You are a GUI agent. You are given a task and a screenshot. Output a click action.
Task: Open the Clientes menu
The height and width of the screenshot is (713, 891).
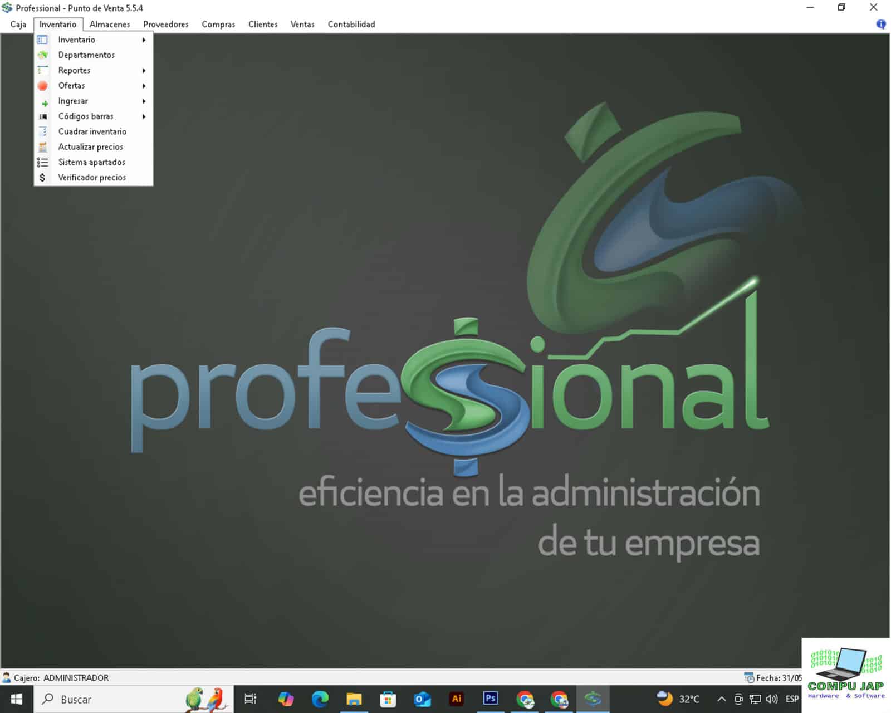tap(263, 24)
